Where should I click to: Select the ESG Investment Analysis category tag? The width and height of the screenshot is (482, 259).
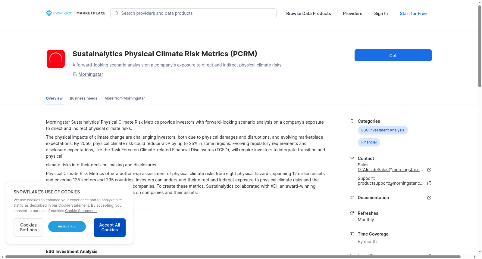point(383,130)
